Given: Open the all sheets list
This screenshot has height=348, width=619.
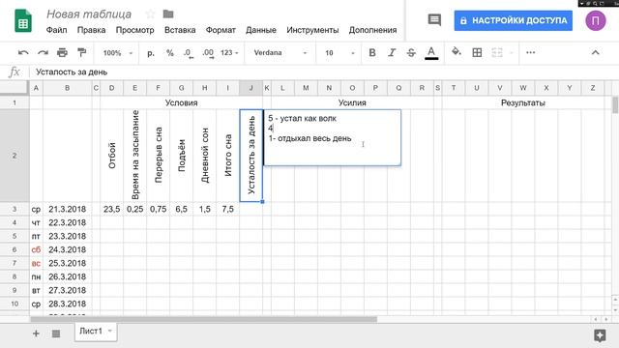Looking at the screenshot, I should [56, 333].
